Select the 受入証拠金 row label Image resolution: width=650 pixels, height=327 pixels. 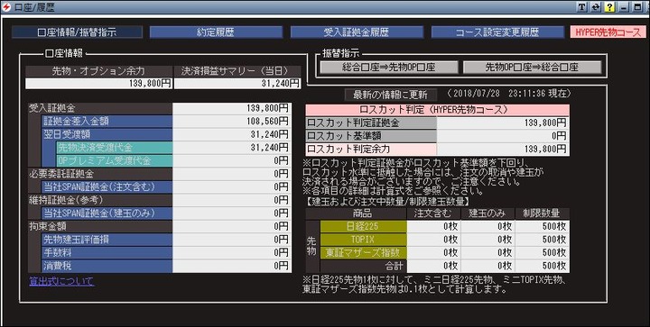100,108
